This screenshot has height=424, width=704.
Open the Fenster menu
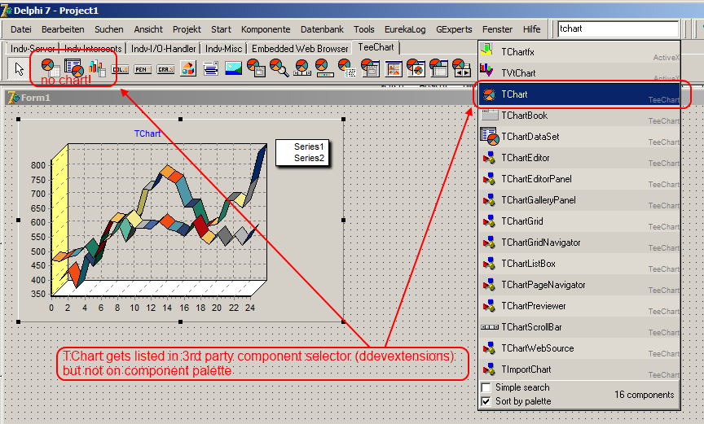497,29
